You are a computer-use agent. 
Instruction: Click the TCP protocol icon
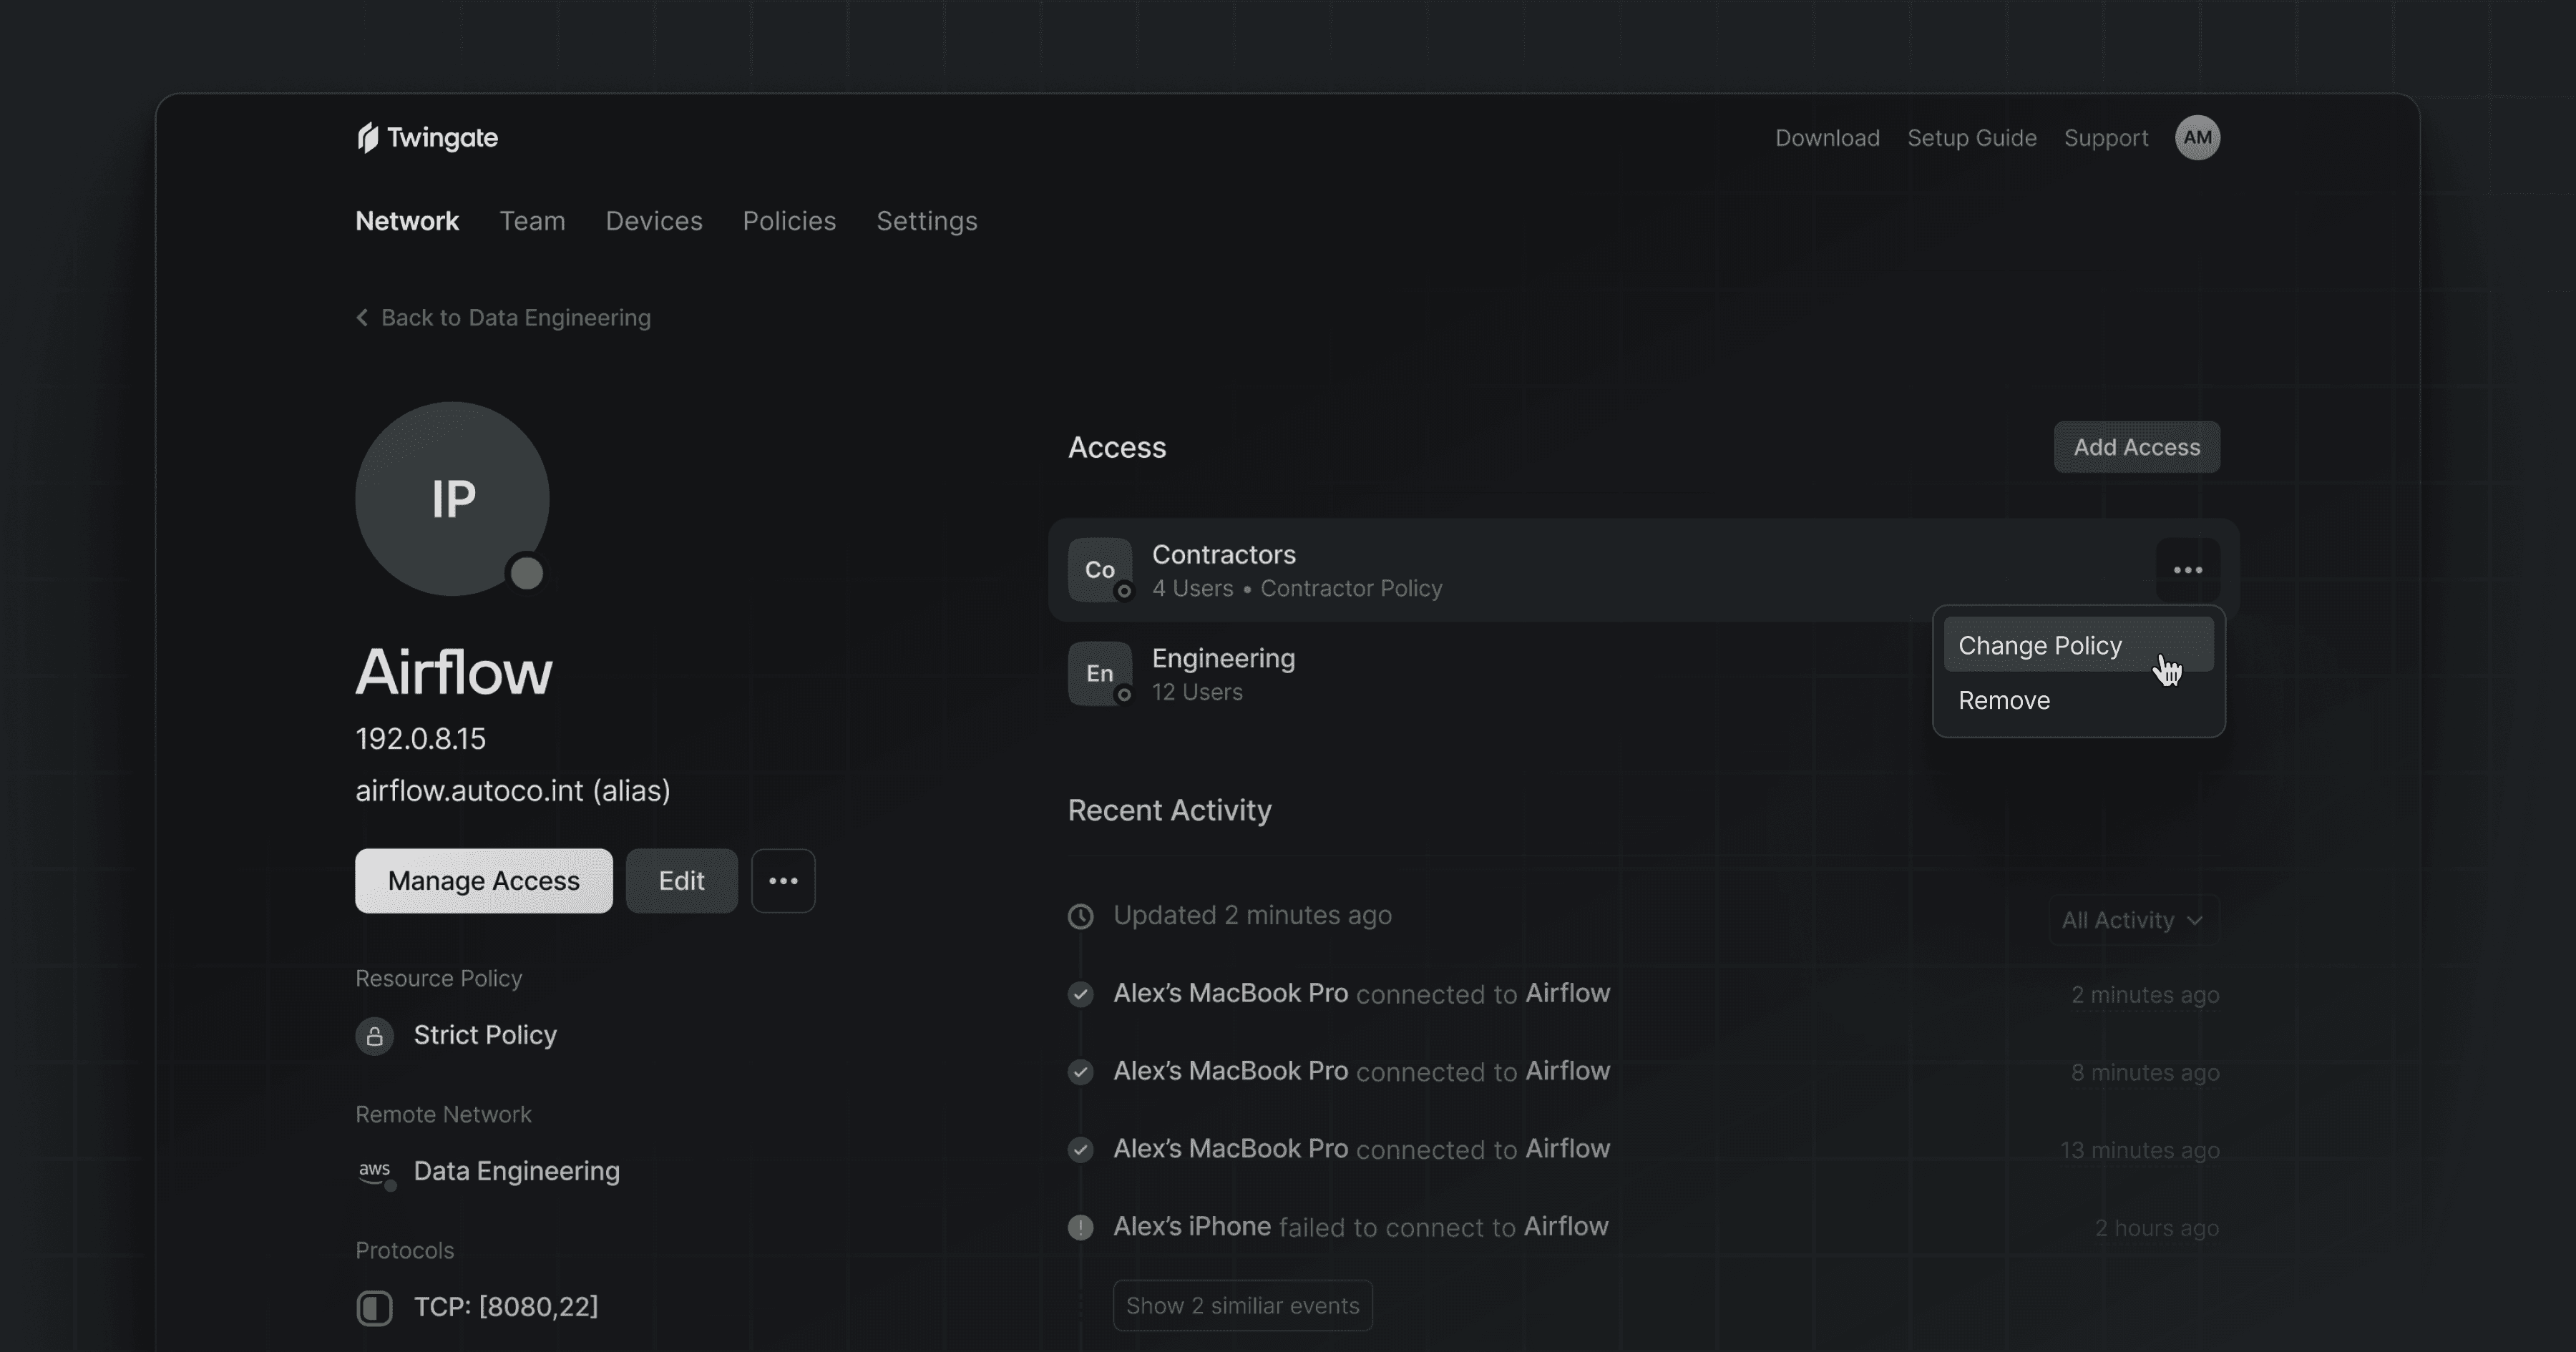(375, 1307)
